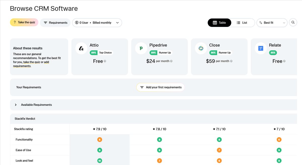Click Pipedrive's Look and feel score 7 badge
This screenshot has height=165, width=302.
pos(159,161)
